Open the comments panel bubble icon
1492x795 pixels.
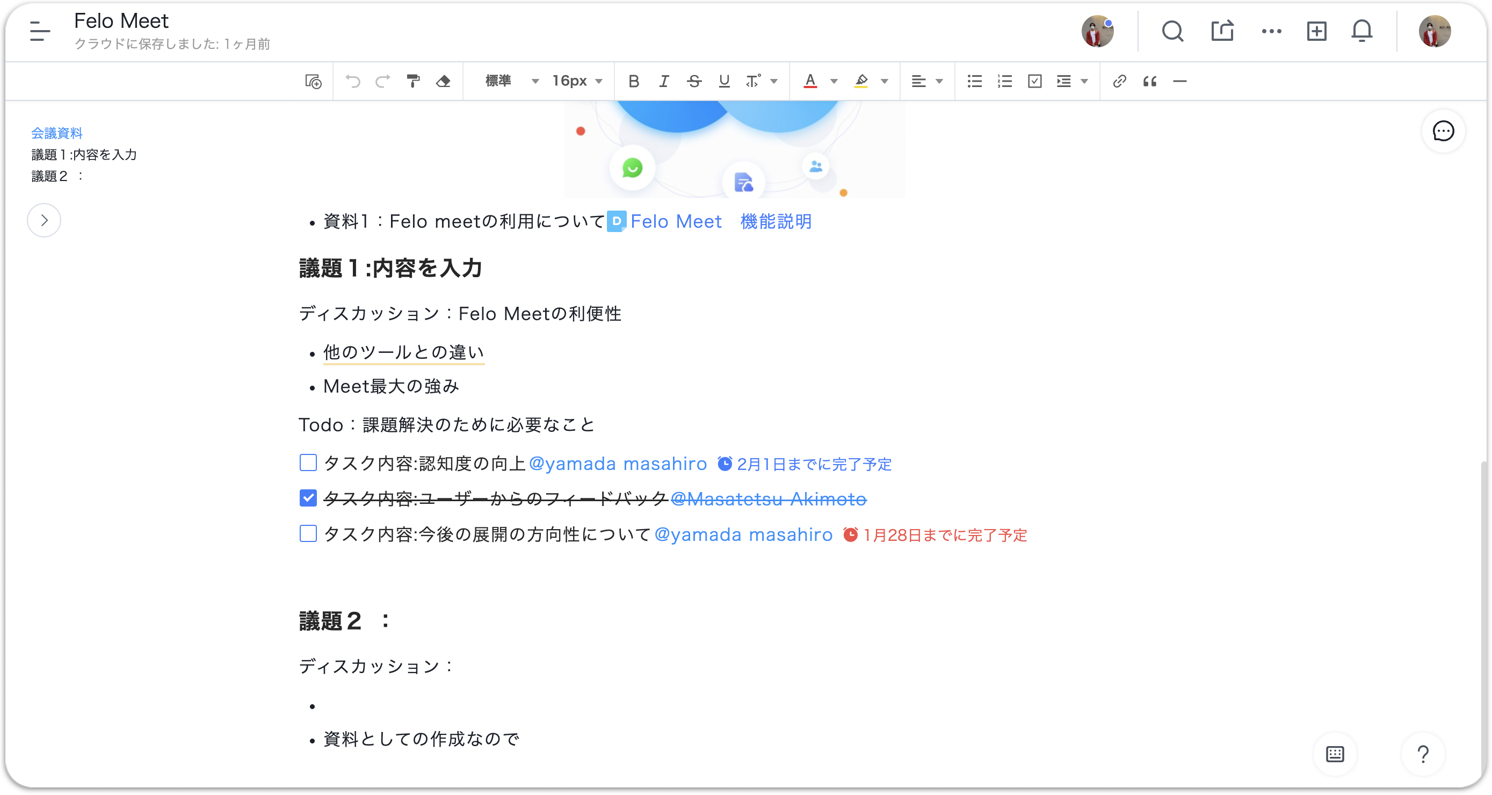click(x=1443, y=131)
